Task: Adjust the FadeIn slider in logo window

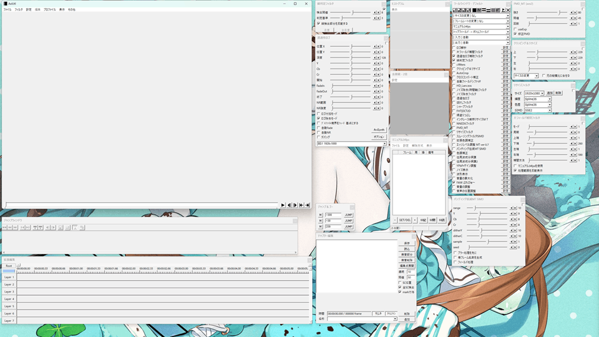Action: (x=351, y=86)
